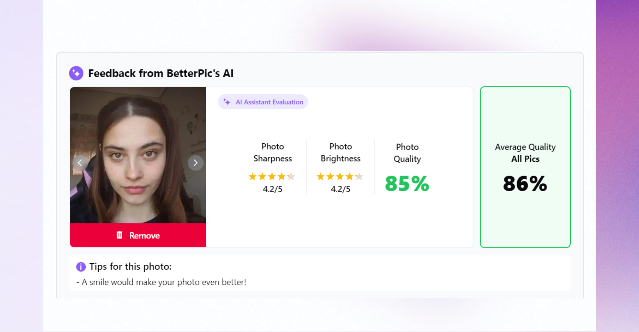This screenshot has height=332, width=639.
Task: Click the 86% average quality score
Action: click(x=525, y=184)
